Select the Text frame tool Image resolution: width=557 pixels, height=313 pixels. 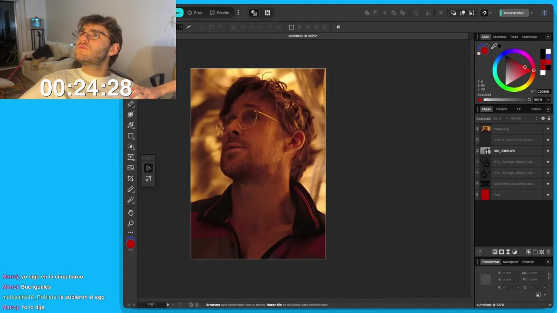click(131, 157)
